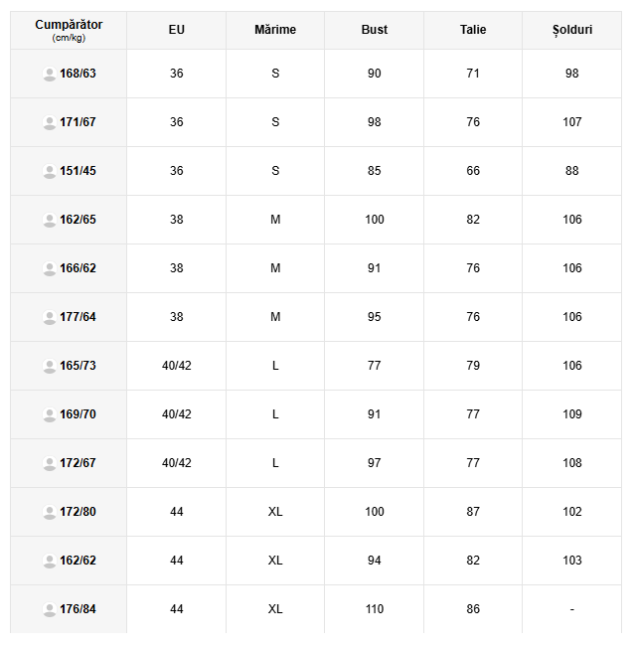This screenshot has height=647, width=635.
Task: Click avatar icon beside buyer 171/67
Action: click(49, 122)
